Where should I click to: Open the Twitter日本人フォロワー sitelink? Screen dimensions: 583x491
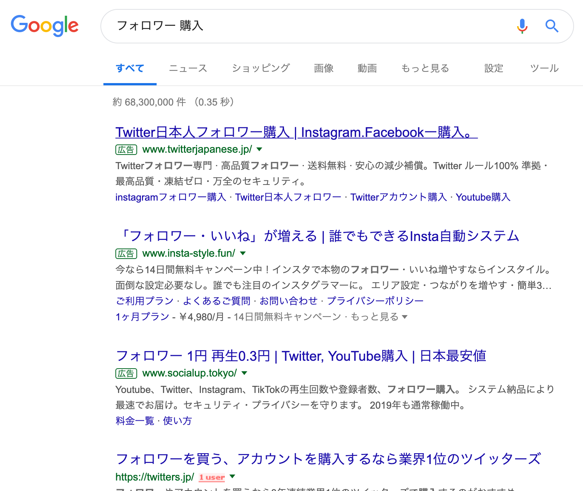pos(288,197)
